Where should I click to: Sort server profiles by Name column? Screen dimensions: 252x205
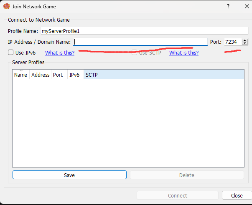coord(20,75)
